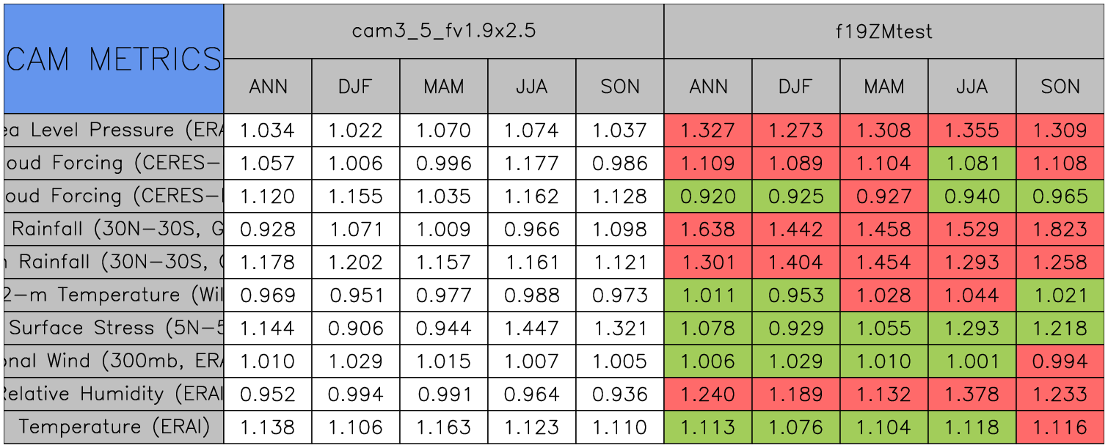Select the Surface Stress row label
The height and width of the screenshot is (448, 1108).
114,328
